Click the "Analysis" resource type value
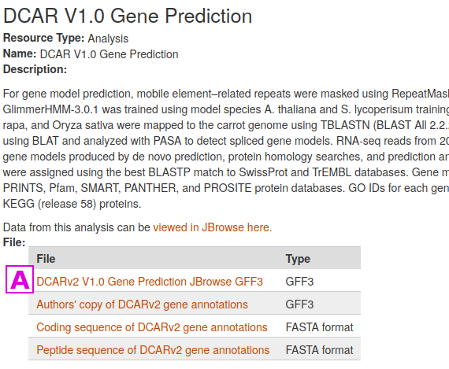Viewport: 449px width, 369px height. [108, 39]
